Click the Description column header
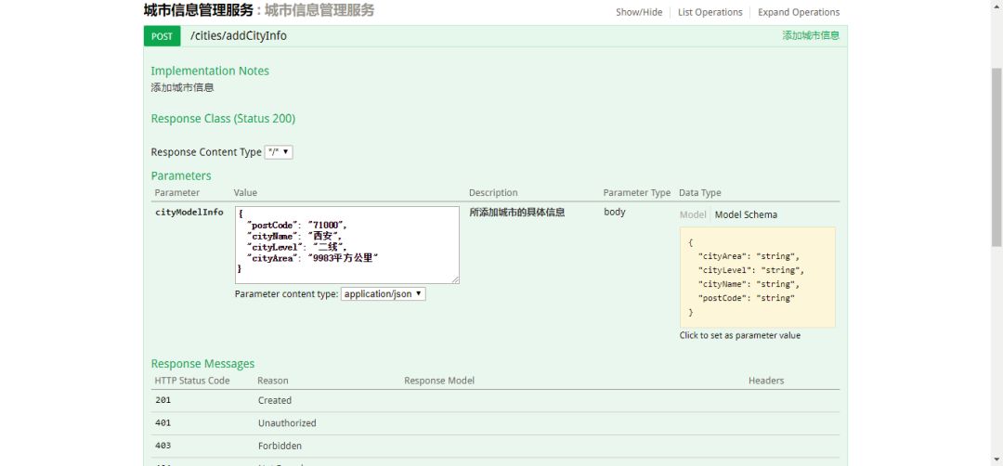This screenshot has height=466, width=1003. coord(493,192)
